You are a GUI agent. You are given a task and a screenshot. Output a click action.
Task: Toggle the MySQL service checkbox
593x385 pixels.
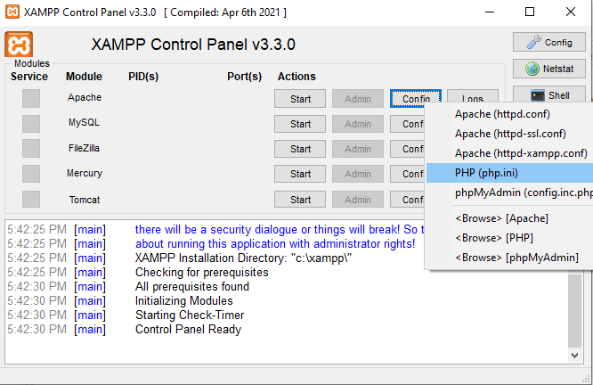(x=31, y=123)
